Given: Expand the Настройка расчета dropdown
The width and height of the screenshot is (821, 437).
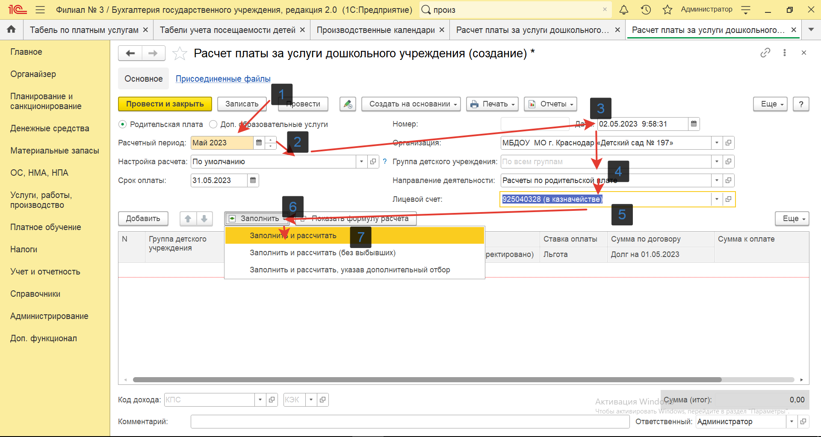Looking at the screenshot, I should 361,162.
